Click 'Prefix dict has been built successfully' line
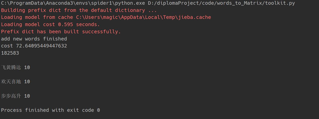 click(61, 32)
